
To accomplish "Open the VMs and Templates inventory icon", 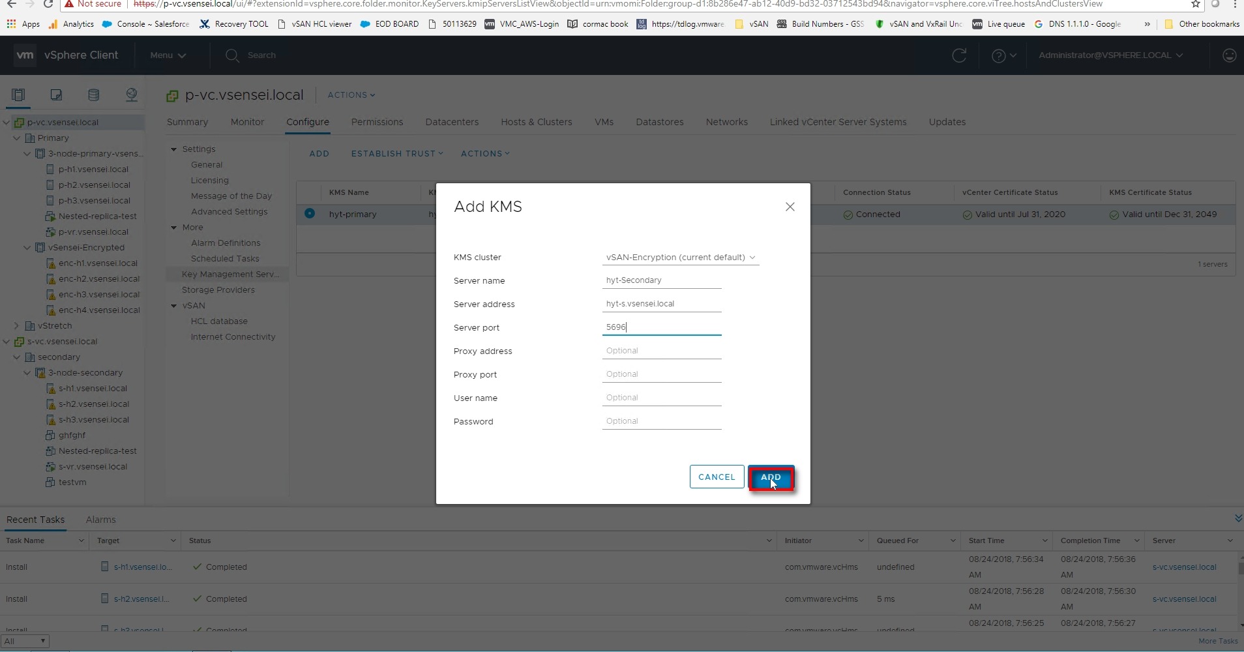I will point(56,95).
